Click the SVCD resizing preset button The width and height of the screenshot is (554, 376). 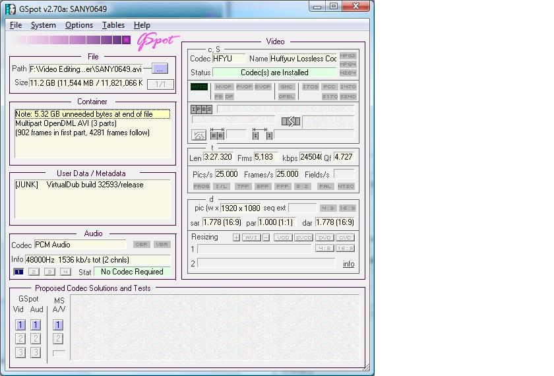(x=303, y=238)
